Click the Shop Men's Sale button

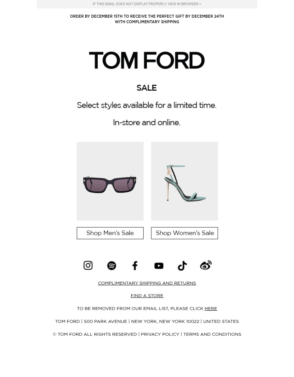click(110, 233)
